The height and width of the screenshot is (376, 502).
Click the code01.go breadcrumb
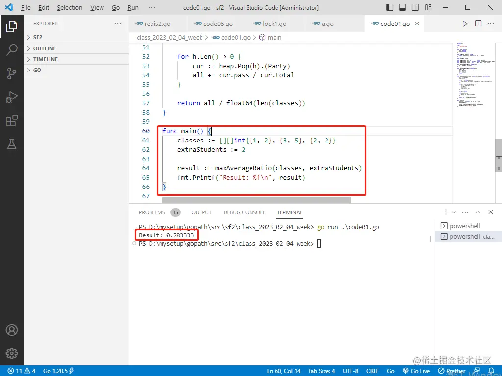(x=231, y=37)
